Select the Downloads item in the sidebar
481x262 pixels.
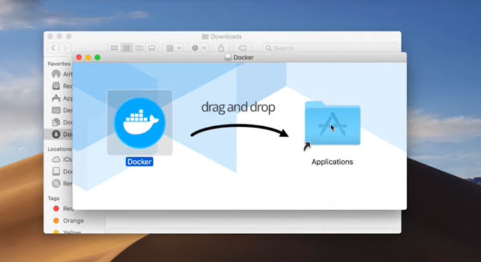click(56, 135)
